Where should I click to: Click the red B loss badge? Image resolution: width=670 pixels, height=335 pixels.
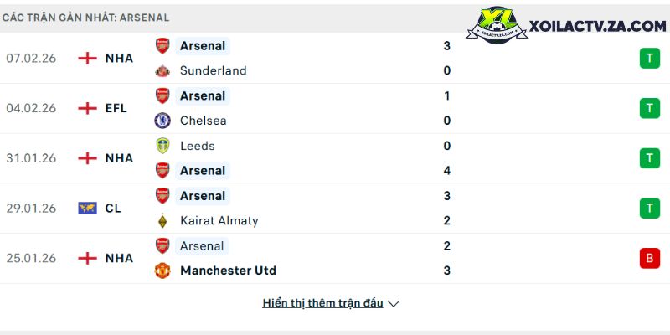pos(649,258)
